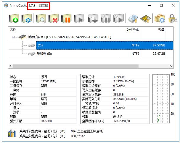This screenshot has width=180, height=143.
Task: Click the magnifier view cache task icon
Action: click(41, 19)
